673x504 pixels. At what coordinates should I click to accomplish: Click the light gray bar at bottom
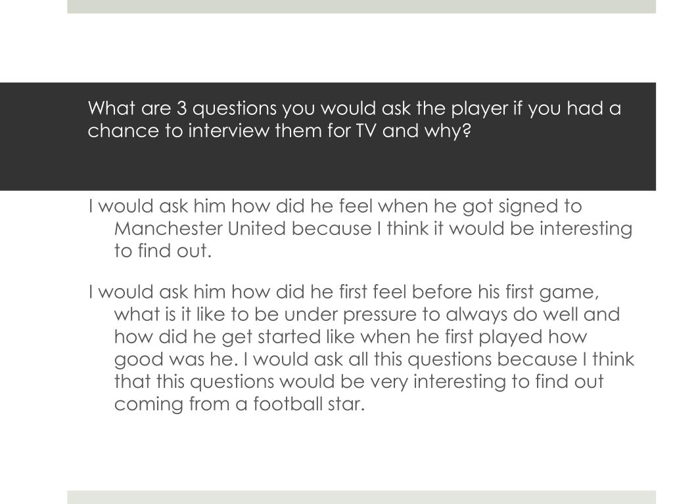361,497
